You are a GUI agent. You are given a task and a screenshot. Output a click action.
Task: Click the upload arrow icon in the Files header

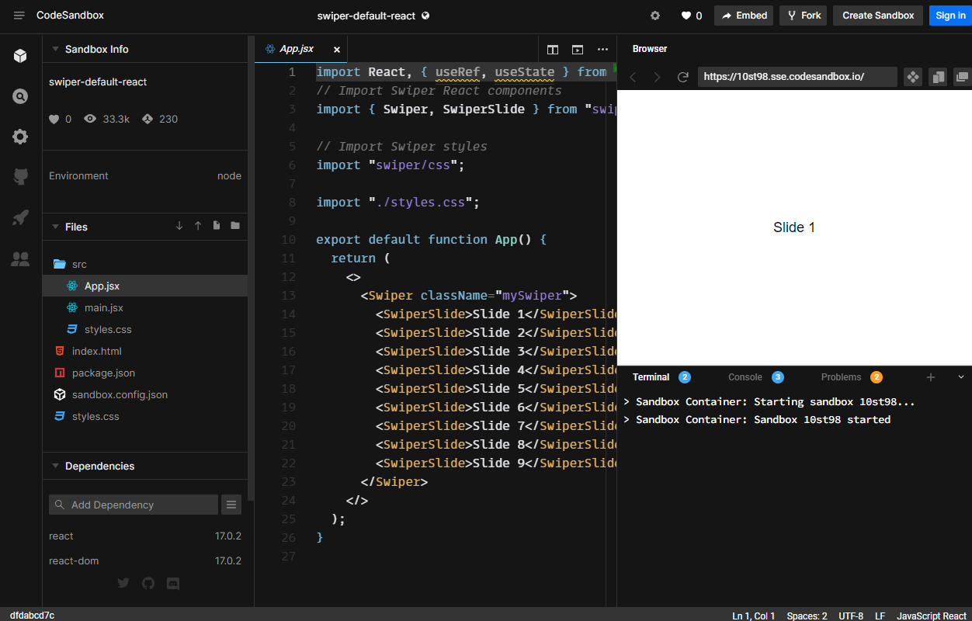(198, 226)
